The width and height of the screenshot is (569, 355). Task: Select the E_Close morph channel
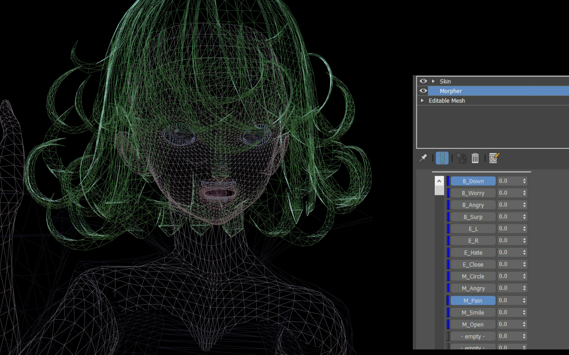pos(473,264)
